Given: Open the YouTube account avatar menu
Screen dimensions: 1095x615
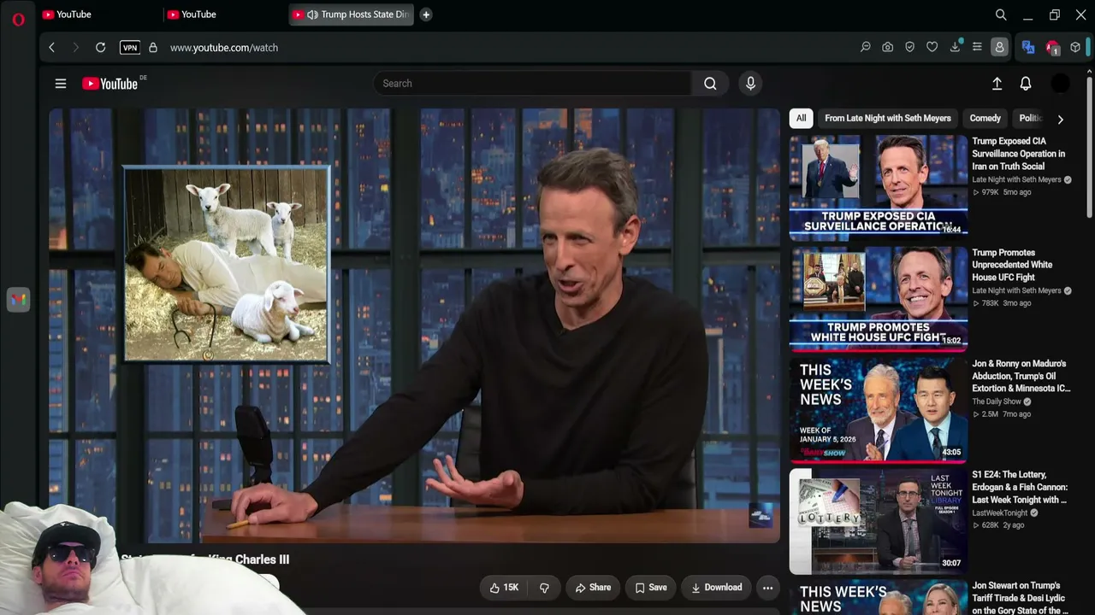Looking at the screenshot, I should (1060, 84).
